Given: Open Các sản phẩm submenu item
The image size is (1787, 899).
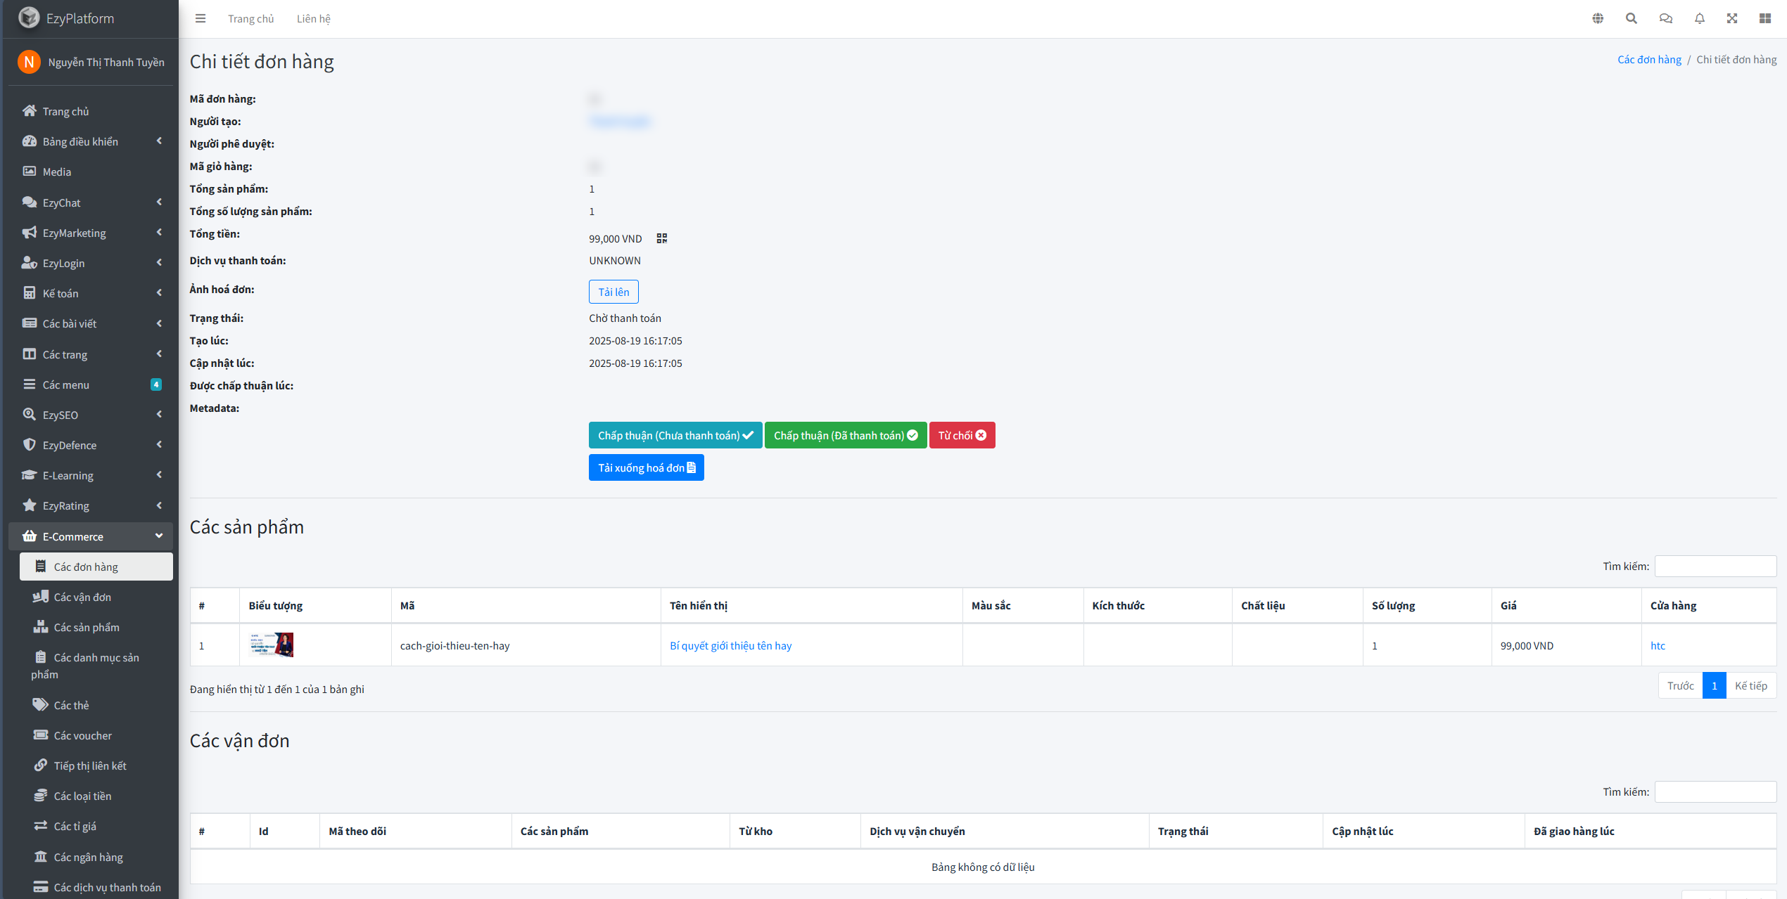Looking at the screenshot, I should (x=96, y=627).
